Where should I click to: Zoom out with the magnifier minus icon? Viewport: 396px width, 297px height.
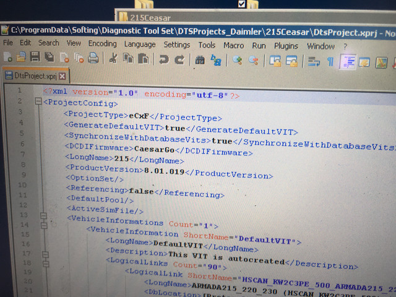tap(253, 61)
